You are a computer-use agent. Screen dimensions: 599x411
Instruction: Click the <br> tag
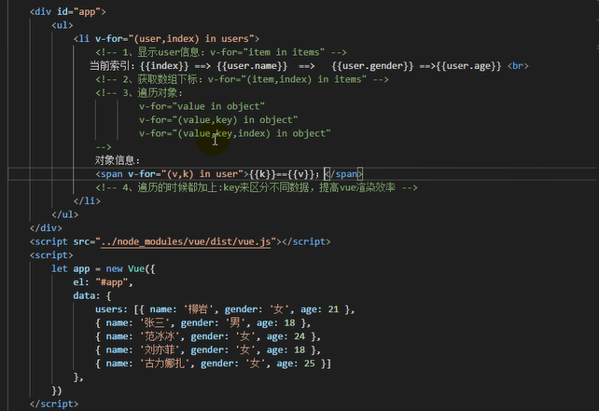tap(518, 66)
